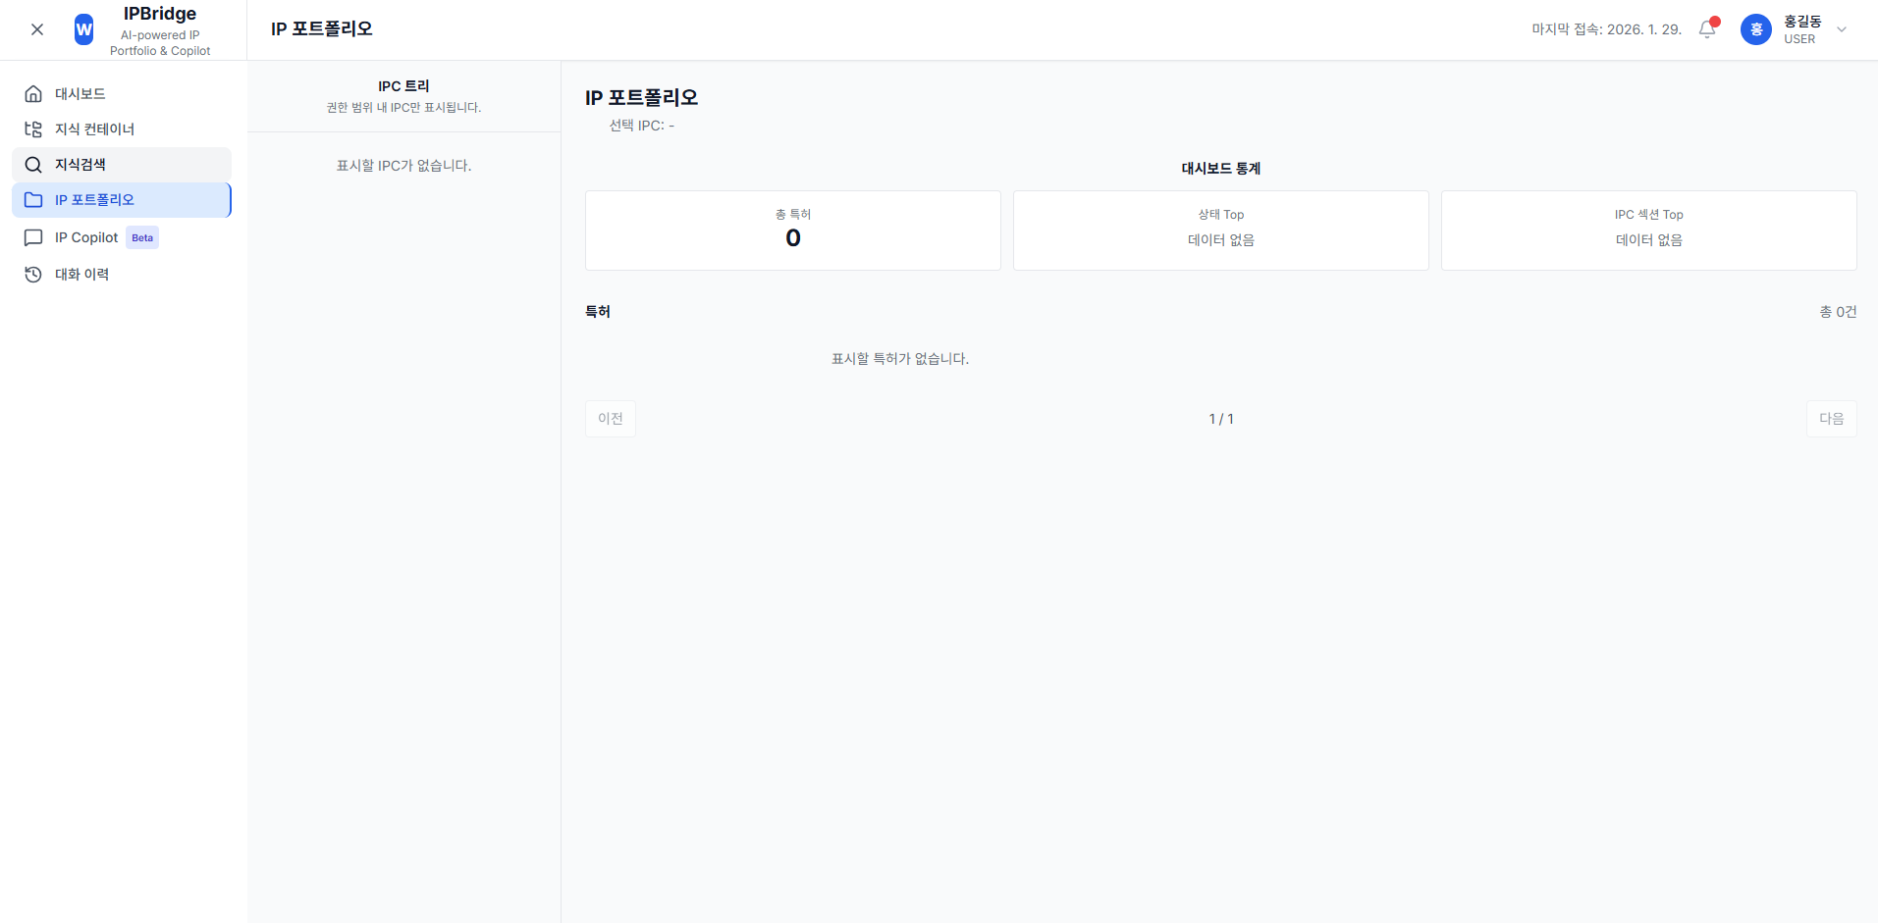The image size is (1878, 923).
Task: Open the notification bell
Action: (x=1707, y=29)
